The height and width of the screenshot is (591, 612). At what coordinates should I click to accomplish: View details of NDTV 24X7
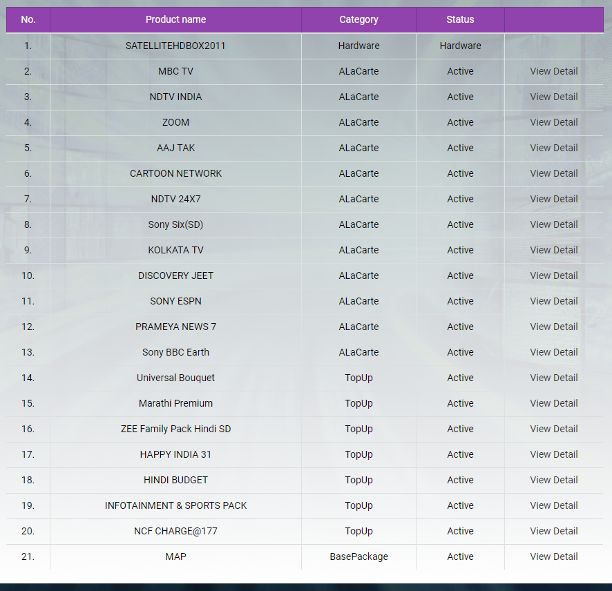553,199
